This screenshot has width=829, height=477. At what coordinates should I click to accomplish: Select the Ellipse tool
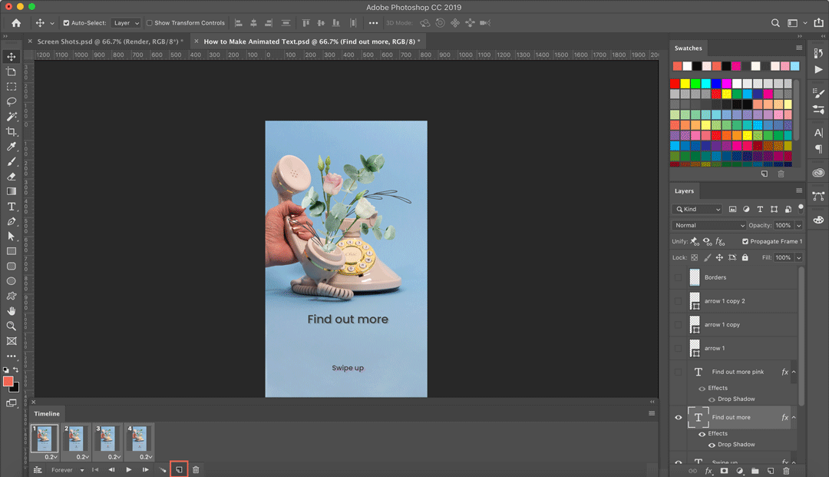[11, 281]
